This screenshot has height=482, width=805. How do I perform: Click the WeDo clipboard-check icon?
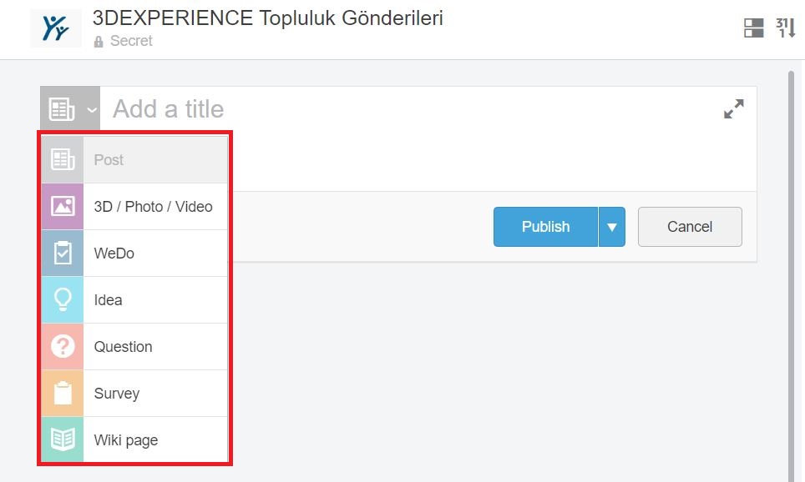pos(63,254)
